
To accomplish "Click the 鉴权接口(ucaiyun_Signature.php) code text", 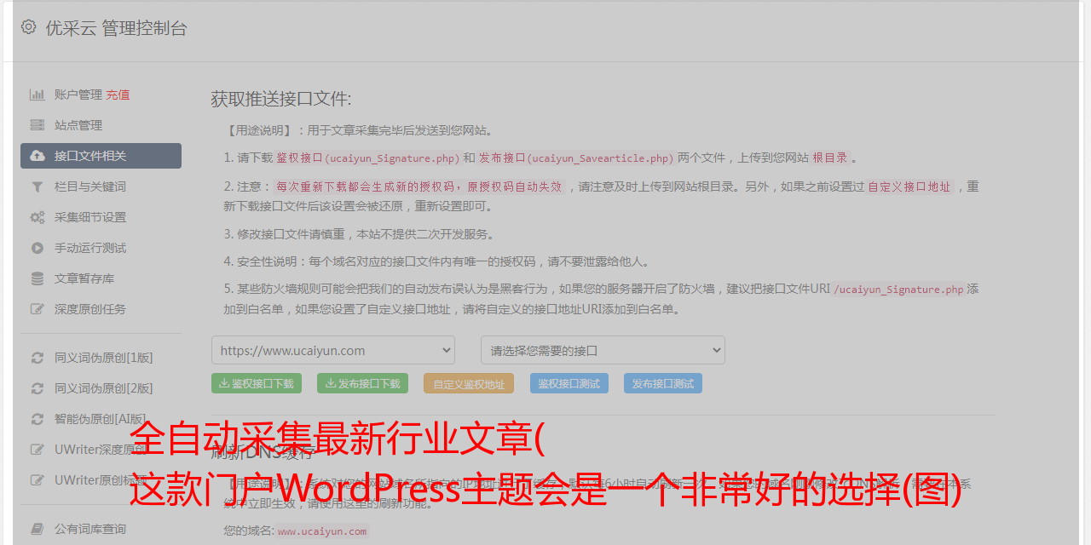I will click(x=368, y=158).
